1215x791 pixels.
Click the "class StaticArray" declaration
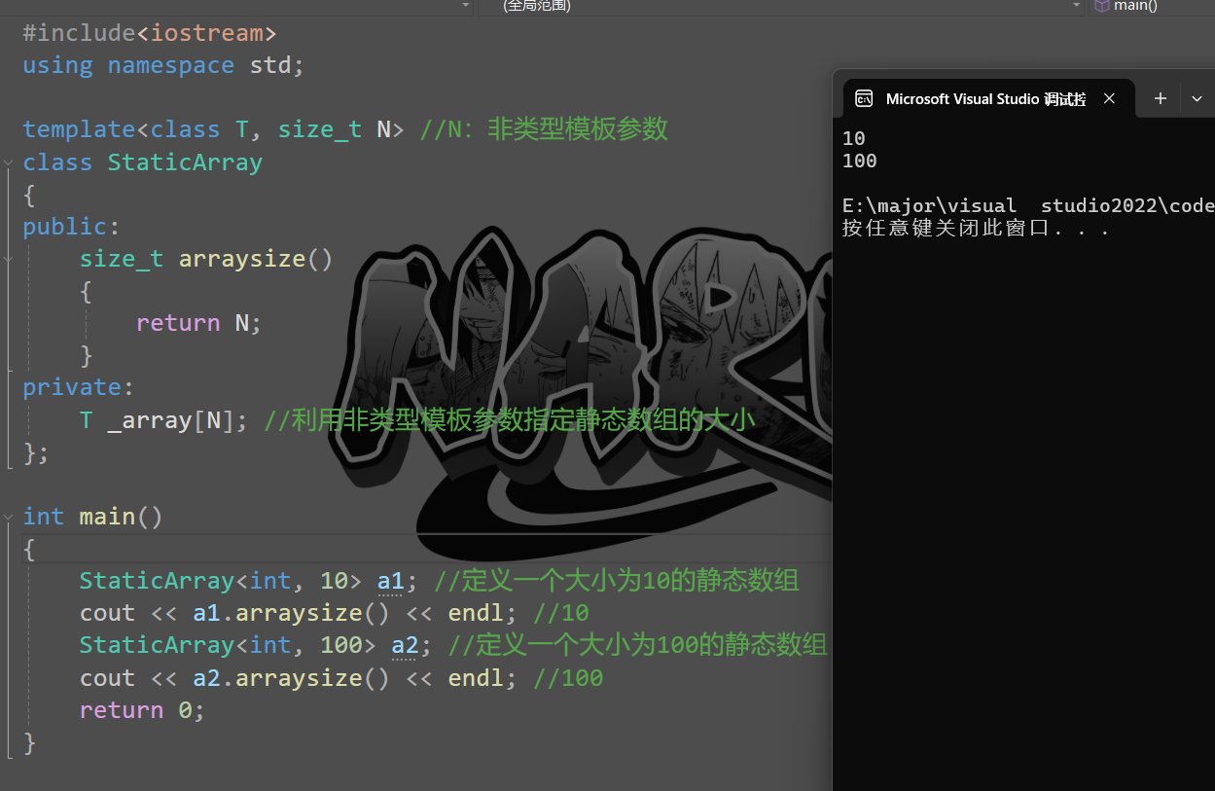point(143,162)
